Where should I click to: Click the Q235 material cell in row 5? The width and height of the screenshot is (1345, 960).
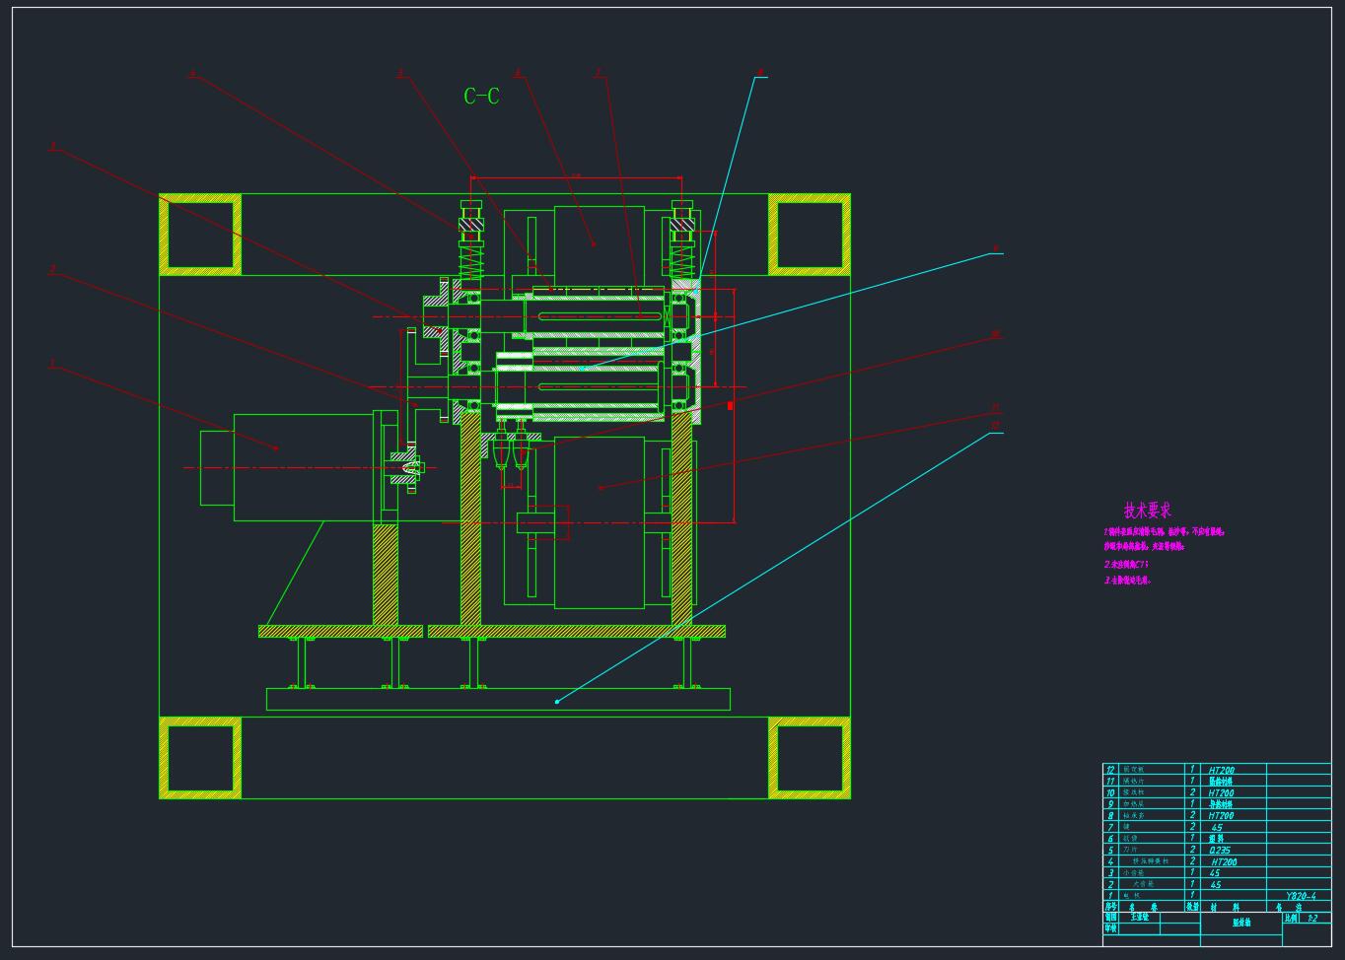(x=1220, y=850)
